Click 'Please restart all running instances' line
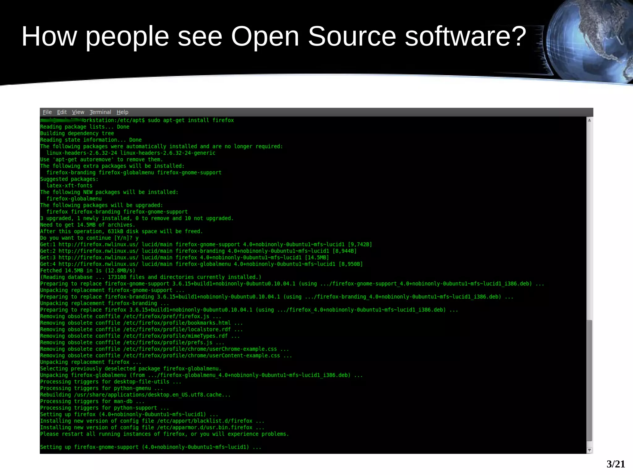Image resolution: width=633 pixels, height=475 pixels. point(164,434)
